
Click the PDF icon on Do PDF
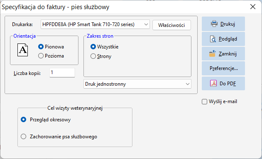[x=213, y=83]
